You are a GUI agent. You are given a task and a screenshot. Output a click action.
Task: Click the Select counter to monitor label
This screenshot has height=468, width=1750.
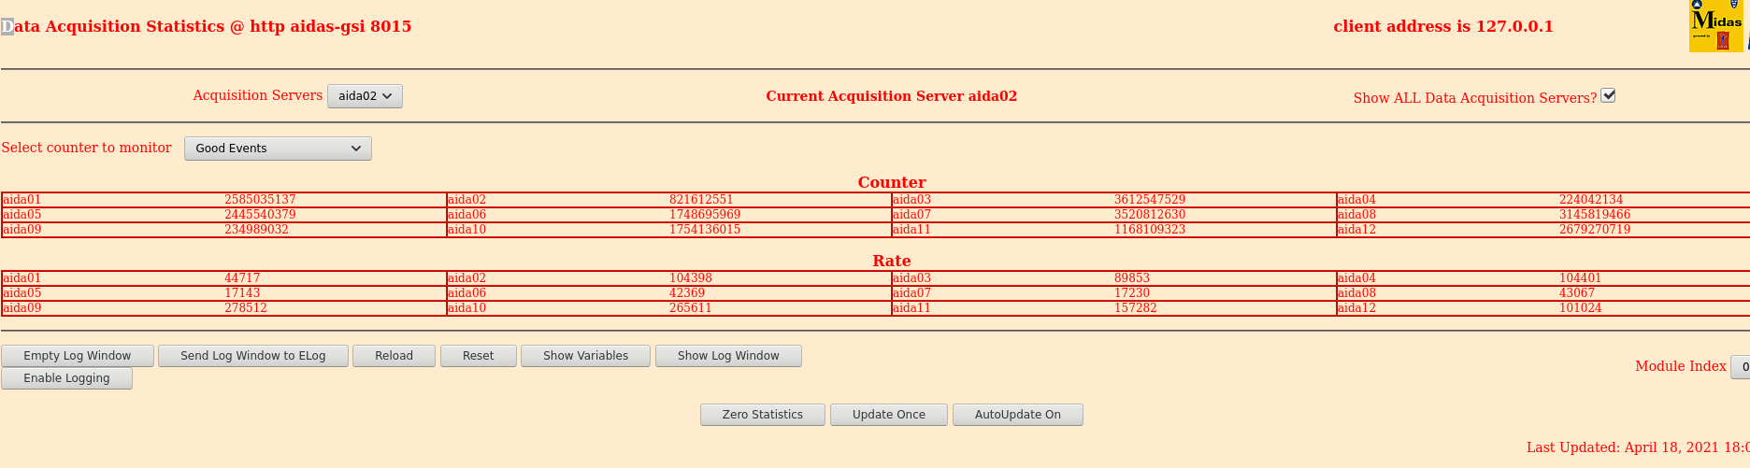tap(87, 148)
